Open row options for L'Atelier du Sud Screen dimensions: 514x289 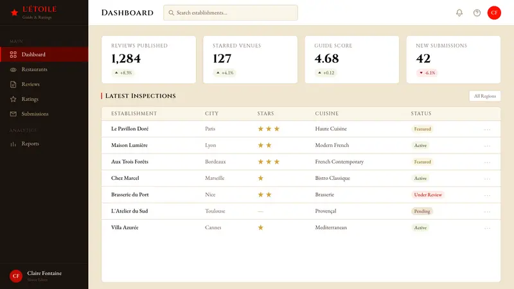point(487,211)
